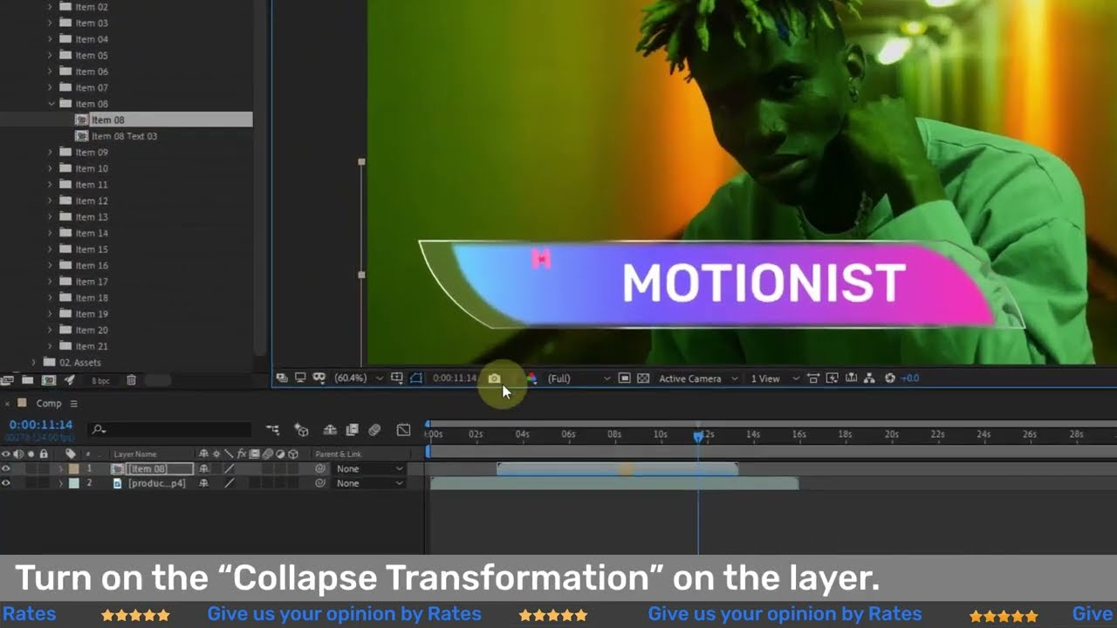
Task: Hide the Item 08 layer eye toggle
Action: click(6, 469)
